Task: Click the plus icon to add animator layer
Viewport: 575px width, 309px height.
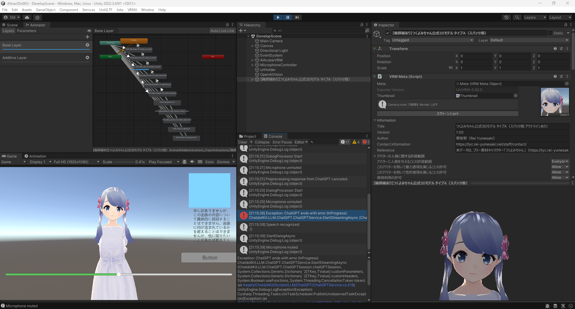Action: 87,37
